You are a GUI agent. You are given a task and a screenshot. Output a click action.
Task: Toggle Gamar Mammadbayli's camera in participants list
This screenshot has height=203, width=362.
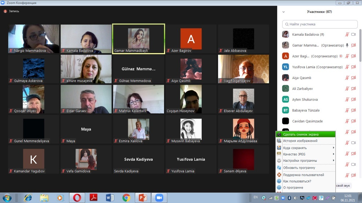click(x=354, y=45)
